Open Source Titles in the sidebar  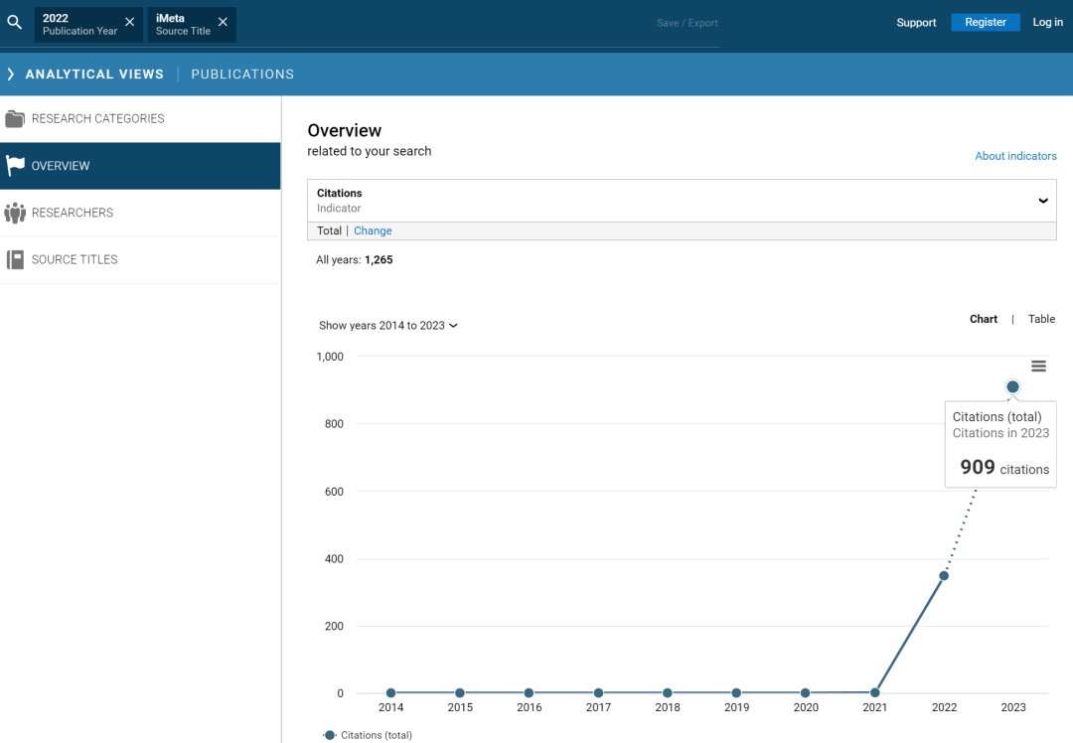140,260
